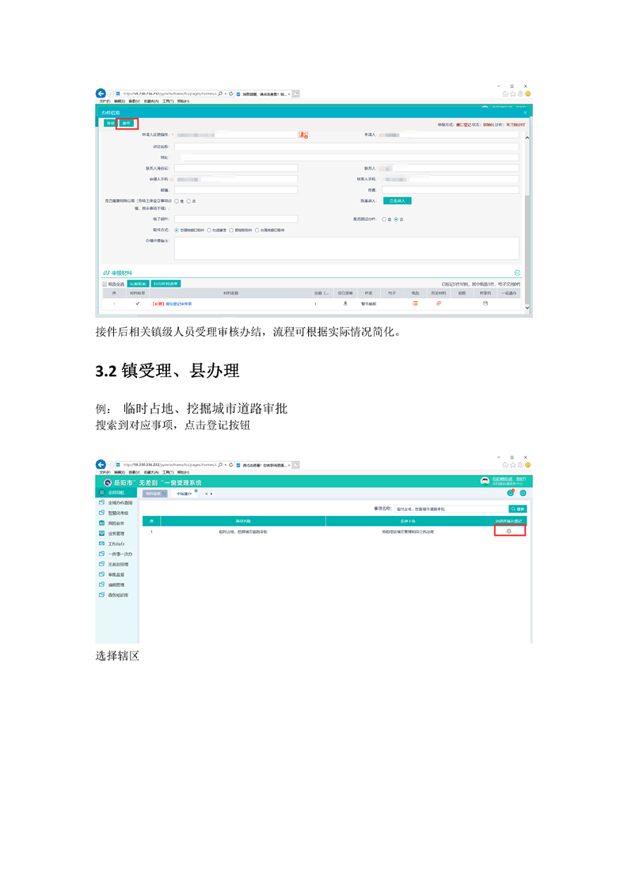Collapse the 申报材料 section with the chevron
Screen dimensions: 628x889
[517, 273]
